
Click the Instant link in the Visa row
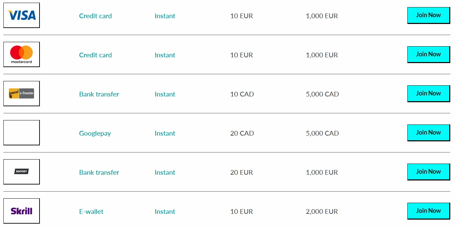(x=165, y=16)
